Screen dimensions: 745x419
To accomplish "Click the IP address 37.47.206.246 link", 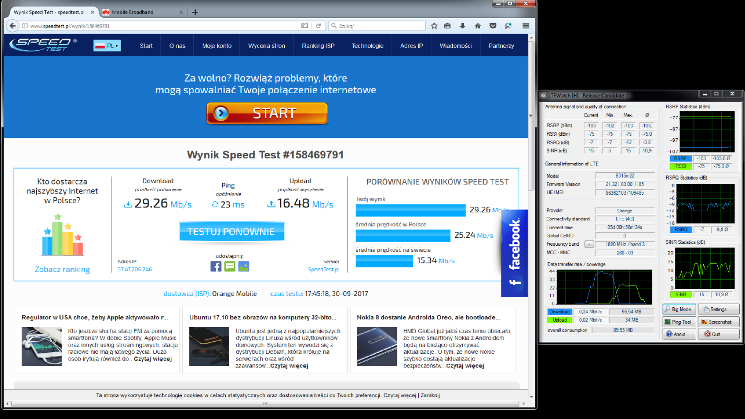I will [x=135, y=270].
